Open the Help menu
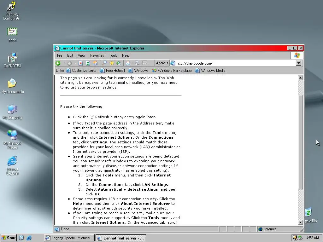This screenshot has height=242, width=323. 126,55
